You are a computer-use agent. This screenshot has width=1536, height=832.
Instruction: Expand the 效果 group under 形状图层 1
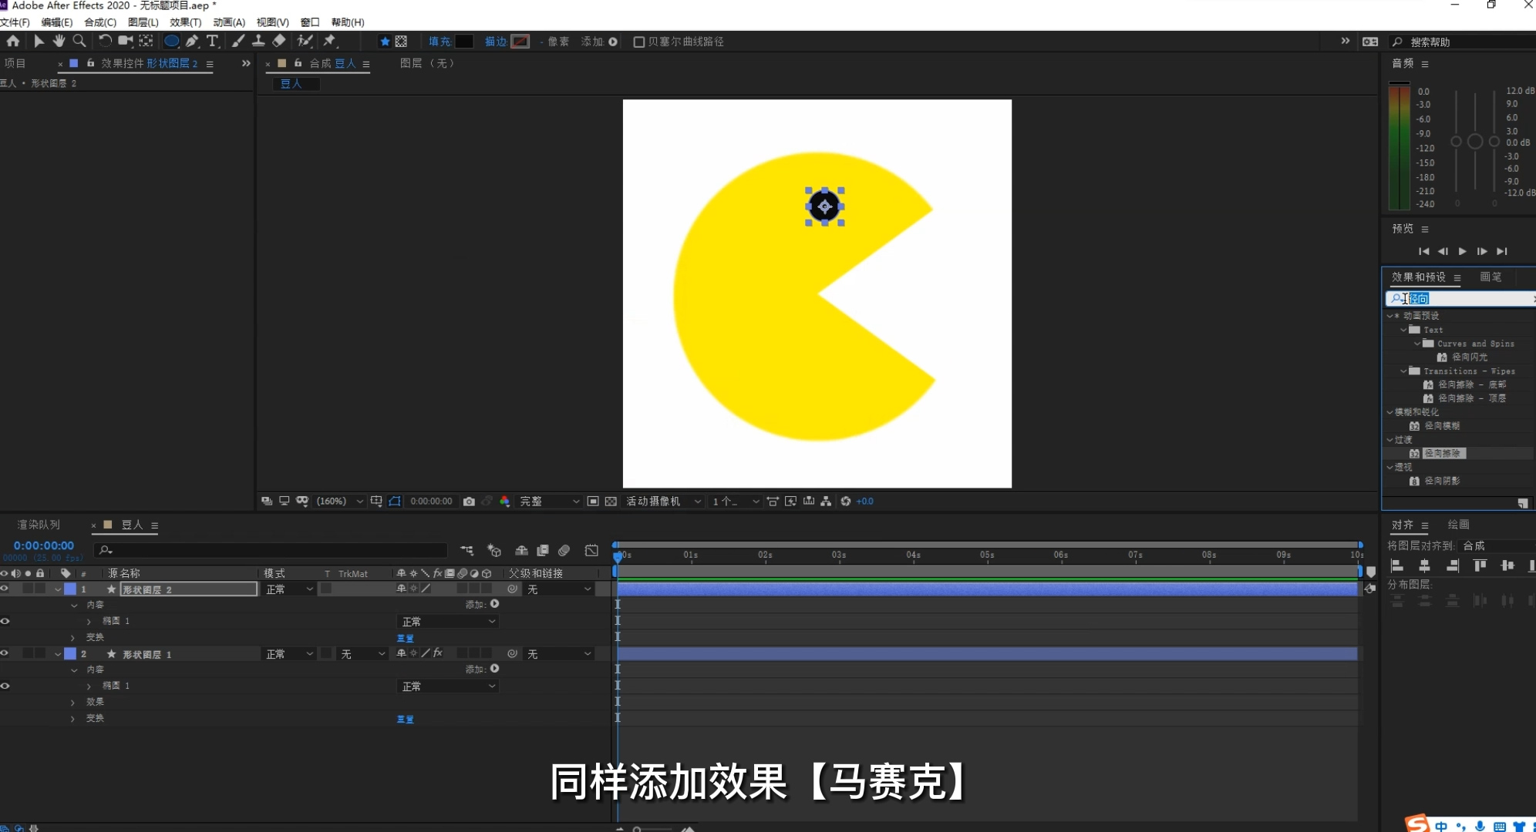click(x=72, y=703)
